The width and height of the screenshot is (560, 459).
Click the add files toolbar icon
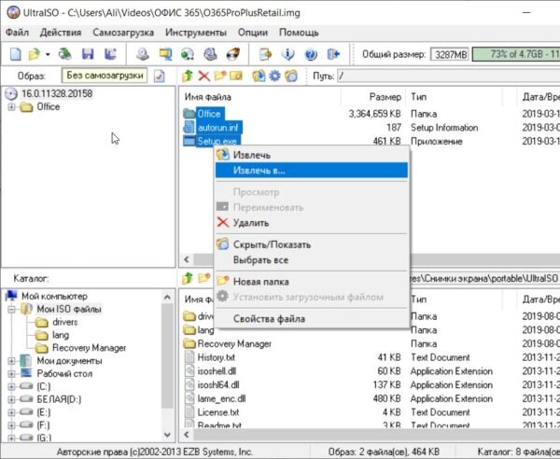coord(265,54)
